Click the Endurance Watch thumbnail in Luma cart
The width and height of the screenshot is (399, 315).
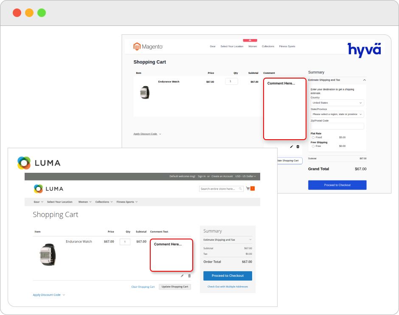48,254
